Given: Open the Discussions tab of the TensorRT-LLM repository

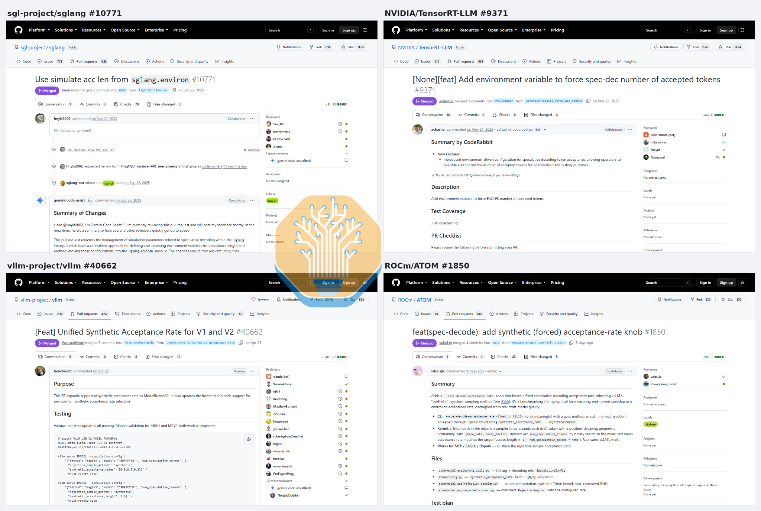Looking at the screenshot, I should [x=503, y=62].
